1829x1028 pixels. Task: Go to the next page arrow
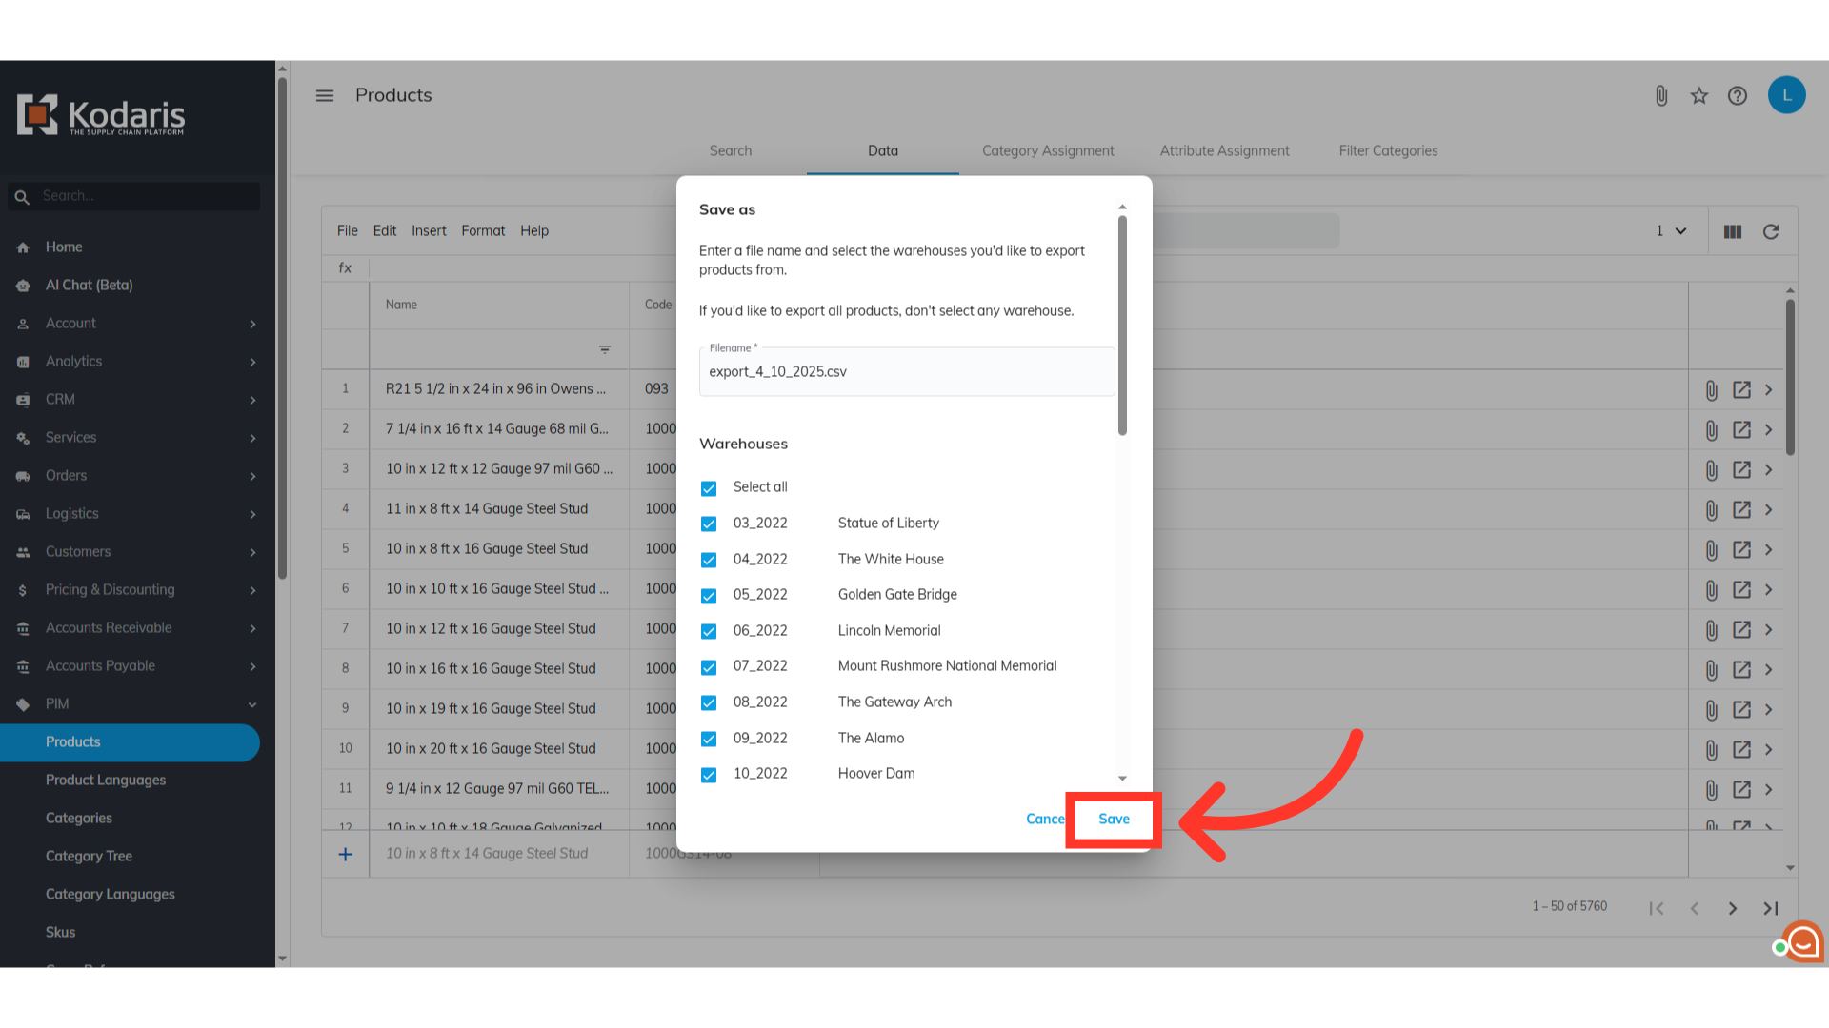pyautogui.click(x=1733, y=908)
